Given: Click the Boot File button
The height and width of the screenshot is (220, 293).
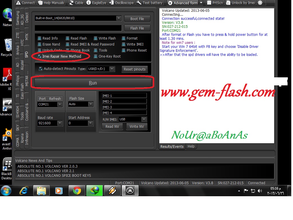Looking at the screenshot, I should 137,19.
